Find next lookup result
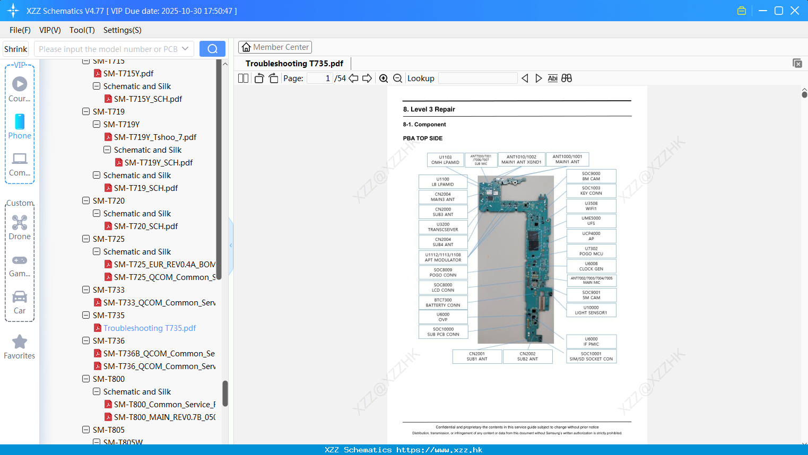Image resolution: width=808 pixels, height=455 pixels. 538,78
